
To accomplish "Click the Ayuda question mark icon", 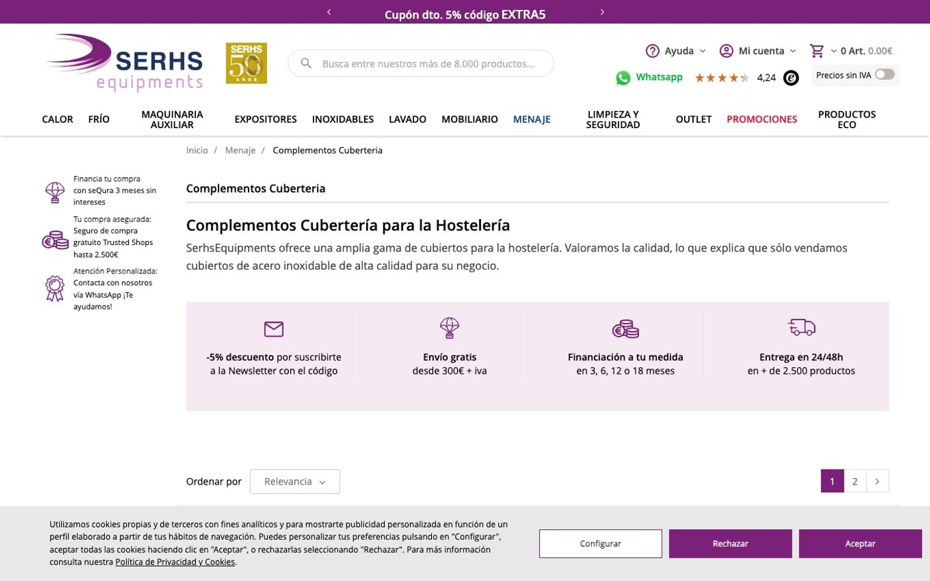I will coord(652,51).
